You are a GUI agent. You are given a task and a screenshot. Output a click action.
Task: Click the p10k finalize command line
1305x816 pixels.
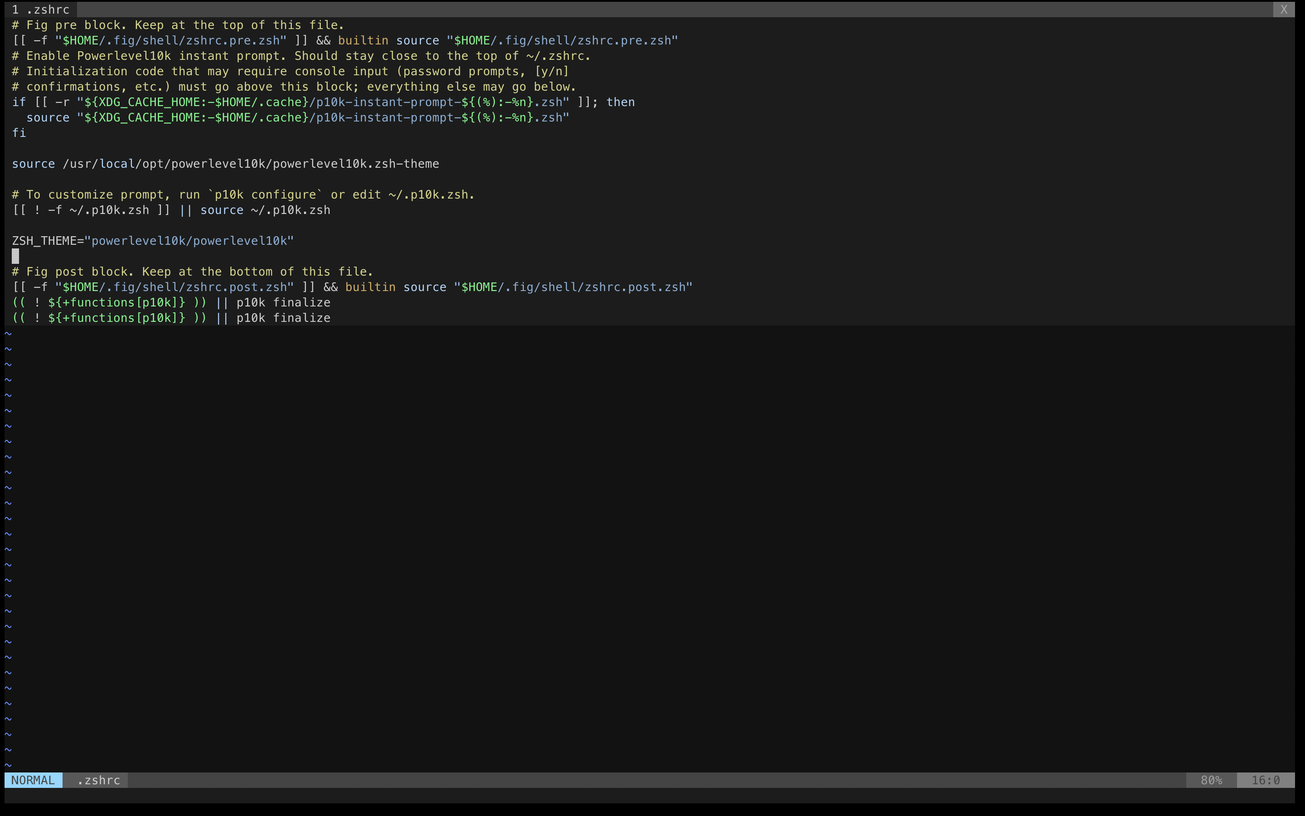[x=171, y=302]
